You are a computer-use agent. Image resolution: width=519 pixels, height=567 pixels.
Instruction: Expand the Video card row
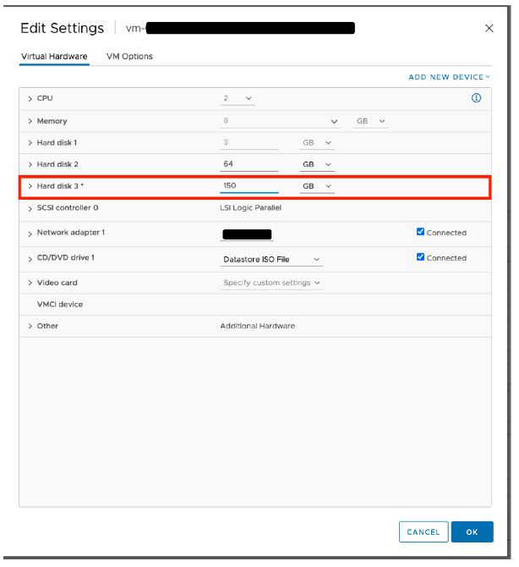click(30, 283)
